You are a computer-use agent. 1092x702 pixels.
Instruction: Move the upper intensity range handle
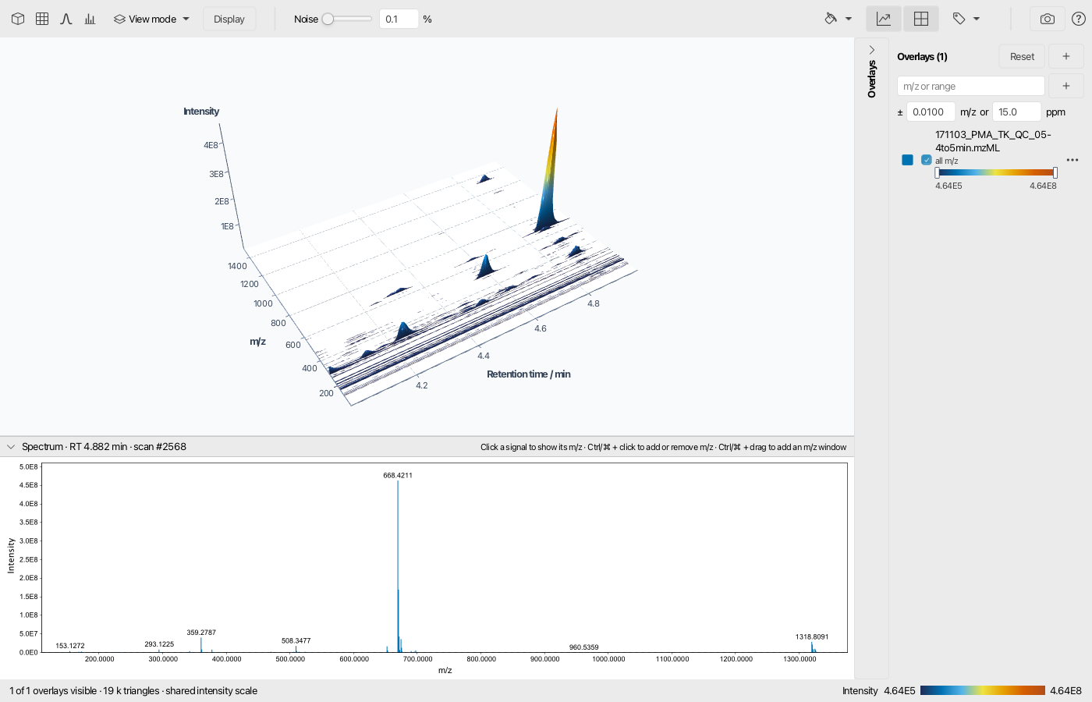click(1055, 173)
